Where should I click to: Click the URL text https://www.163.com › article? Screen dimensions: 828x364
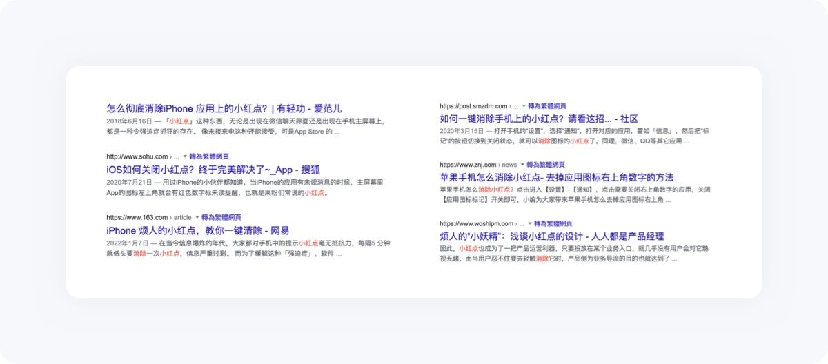pos(149,217)
